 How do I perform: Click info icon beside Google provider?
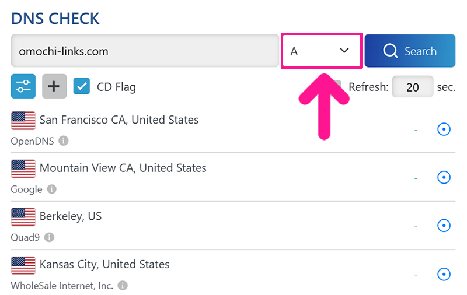pyautogui.click(x=52, y=189)
